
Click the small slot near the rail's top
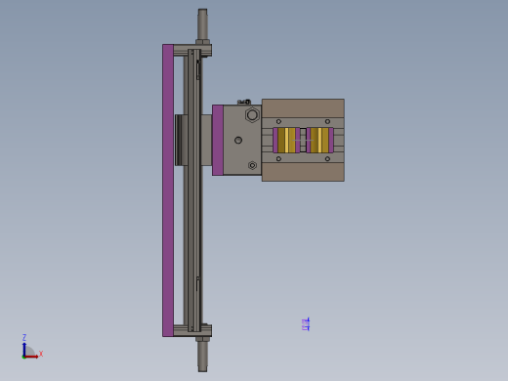[198, 69]
